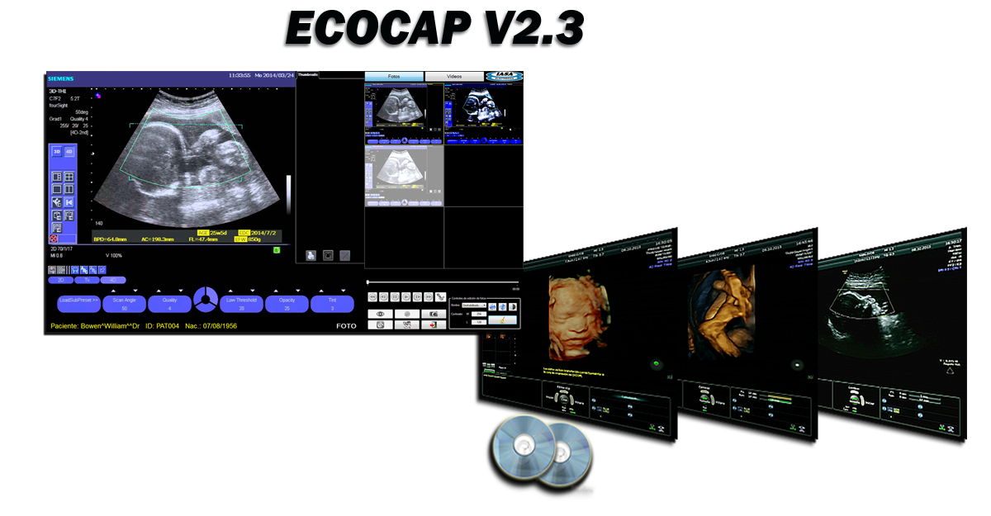Select the 3D mode button in side panel
The height and width of the screenshot is (516, 991).
57,152
